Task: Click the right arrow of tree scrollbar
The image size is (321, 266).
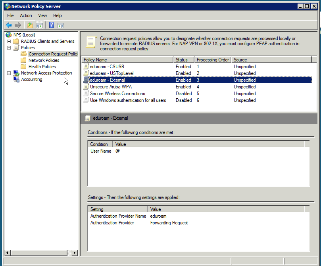Action: click(75, 253)
